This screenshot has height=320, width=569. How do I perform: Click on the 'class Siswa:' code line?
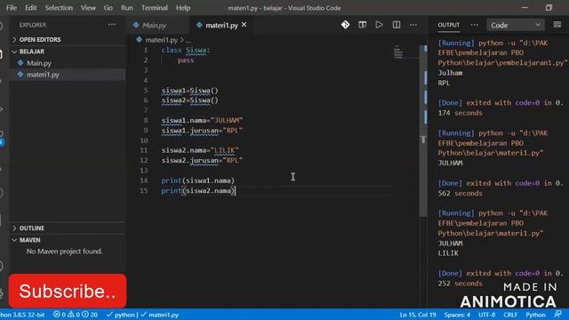pyautogui.click(x=186, y=50)
